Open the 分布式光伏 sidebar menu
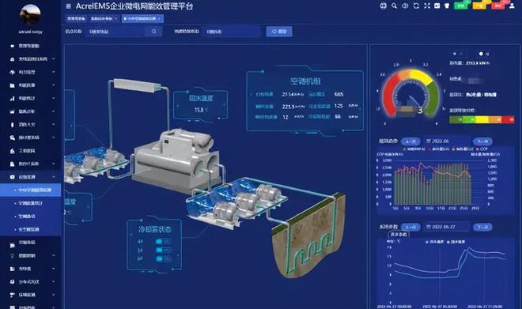 31,281
